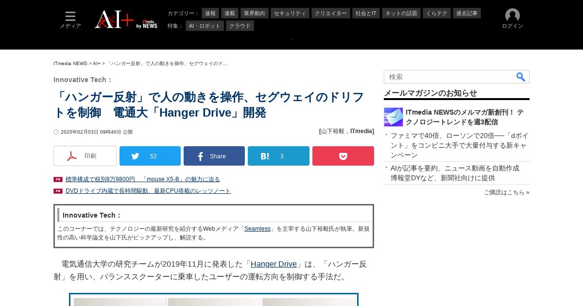Open the Seamless web media link
The width and height of the screenshot is (583, 306).
tap(257, 229)
